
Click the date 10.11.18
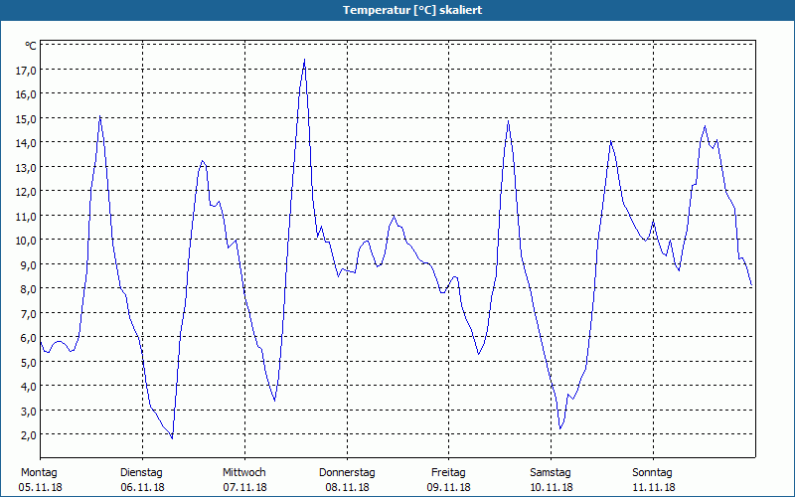click(x=552, y=487)
